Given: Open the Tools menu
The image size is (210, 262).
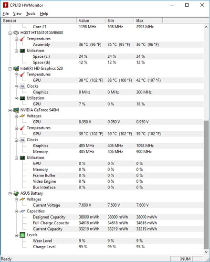Looking at the screenshot, I should [31, 13].
